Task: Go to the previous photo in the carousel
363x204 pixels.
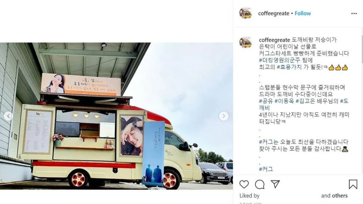Action: 9,116
